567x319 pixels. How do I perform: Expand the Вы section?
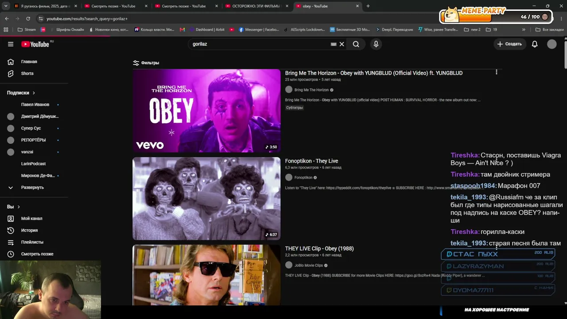coord(13,207)
